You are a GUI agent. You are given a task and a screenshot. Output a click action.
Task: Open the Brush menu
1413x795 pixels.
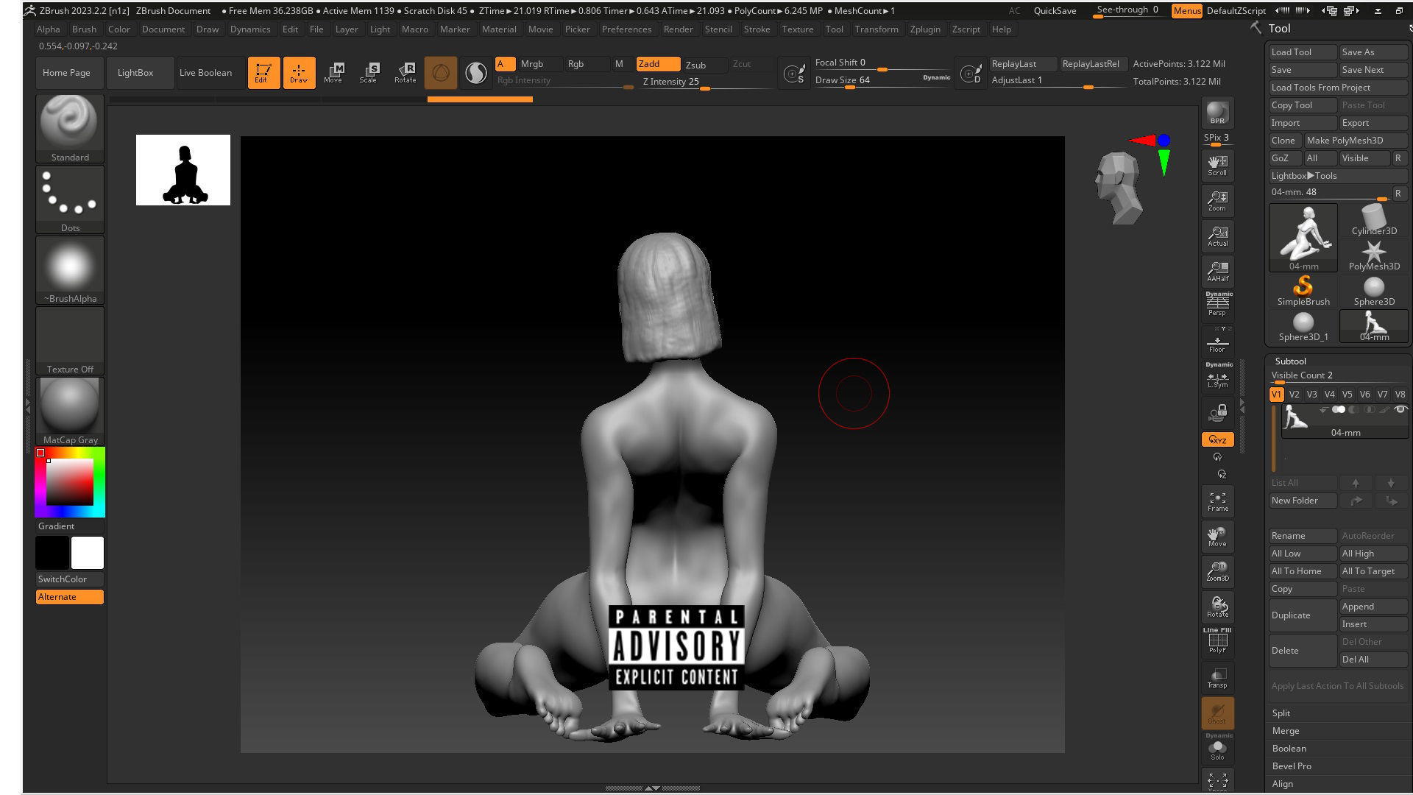coord(84,29)
